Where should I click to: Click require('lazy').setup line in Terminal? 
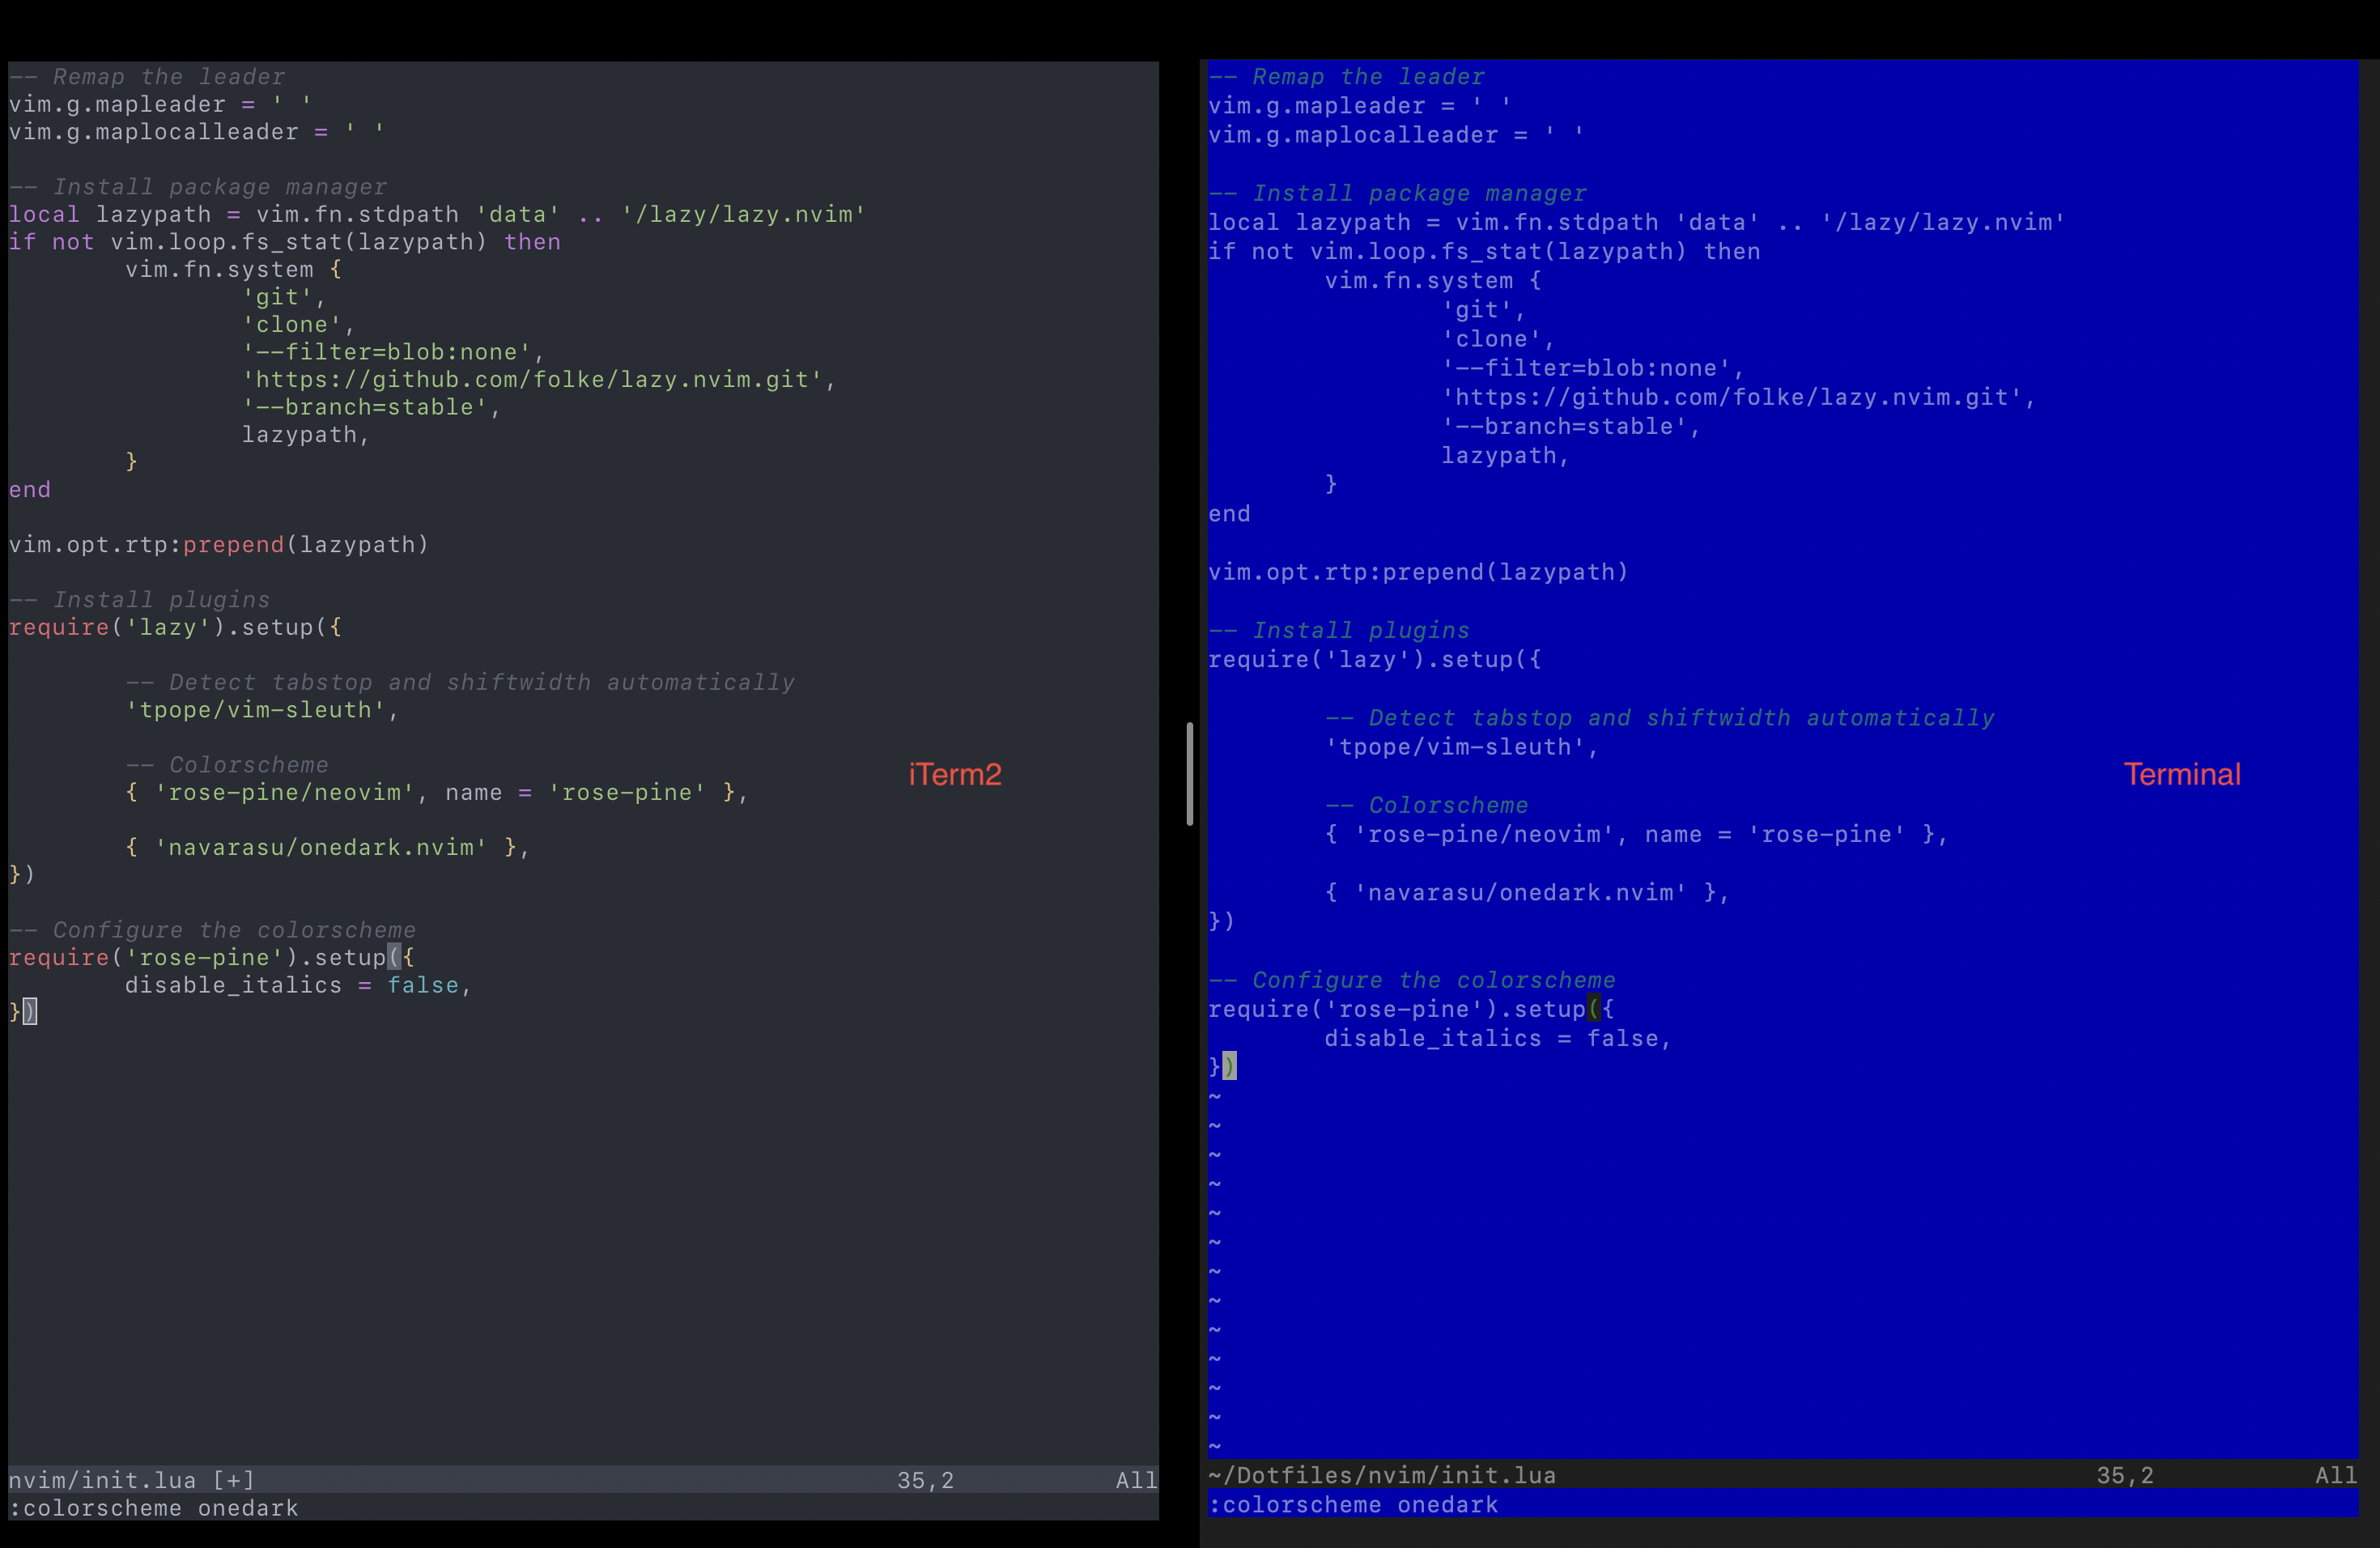(1375, 659)
